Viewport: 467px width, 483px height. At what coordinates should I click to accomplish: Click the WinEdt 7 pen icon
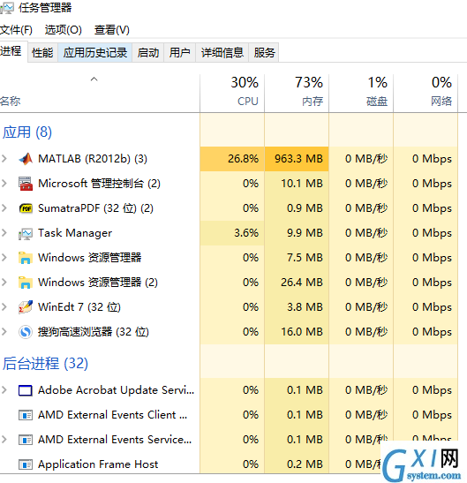pos(26,307)
